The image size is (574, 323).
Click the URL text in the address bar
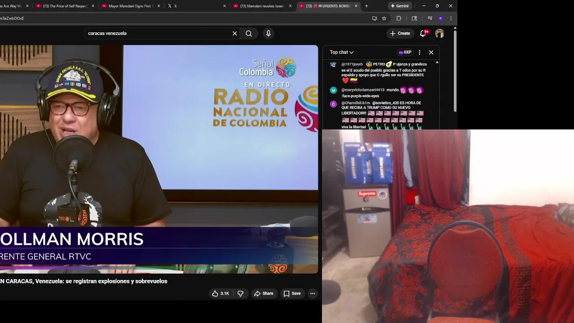(x=12, y=18)
